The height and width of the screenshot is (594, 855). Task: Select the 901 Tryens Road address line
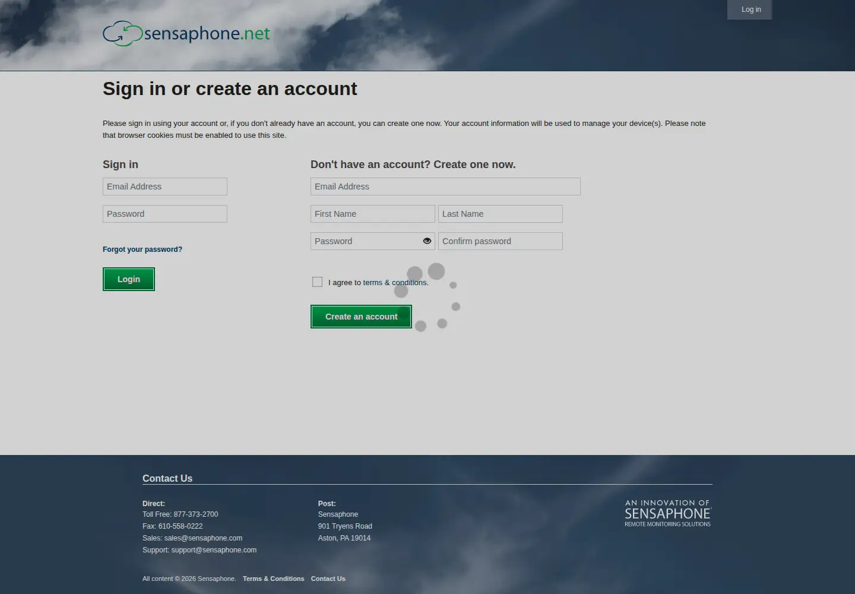point(345,526)
